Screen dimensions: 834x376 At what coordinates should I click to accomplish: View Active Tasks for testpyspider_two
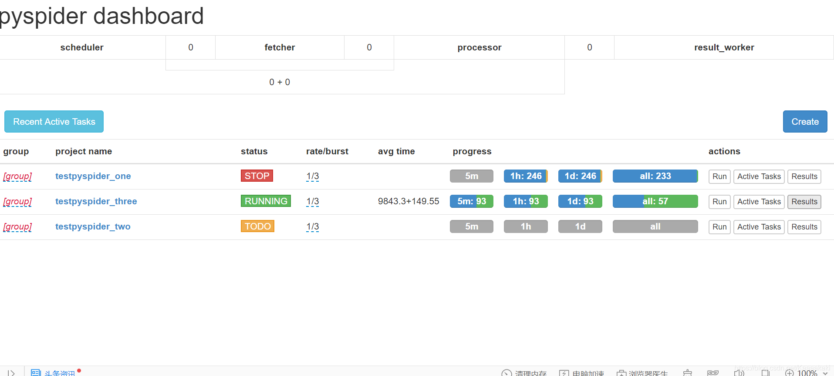pyautogui.click(x=759, y=227)
